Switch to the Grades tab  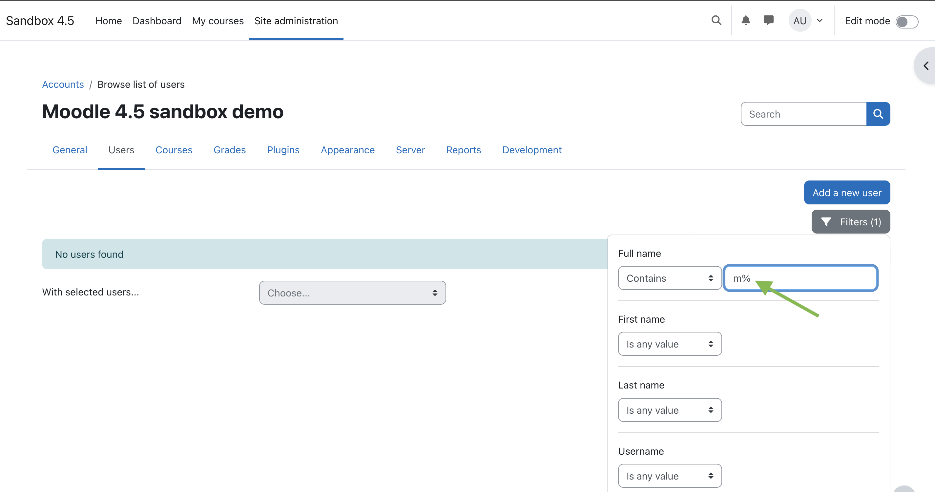(230, 150)
